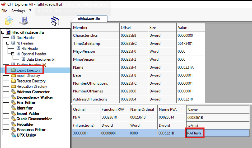Click the Save floppy disk toolbar icon
Screen dimensions: 252x148
click(24, 21)
